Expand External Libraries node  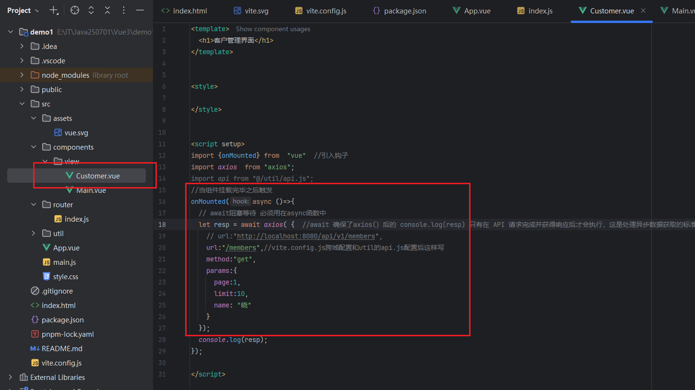[11, 378]
